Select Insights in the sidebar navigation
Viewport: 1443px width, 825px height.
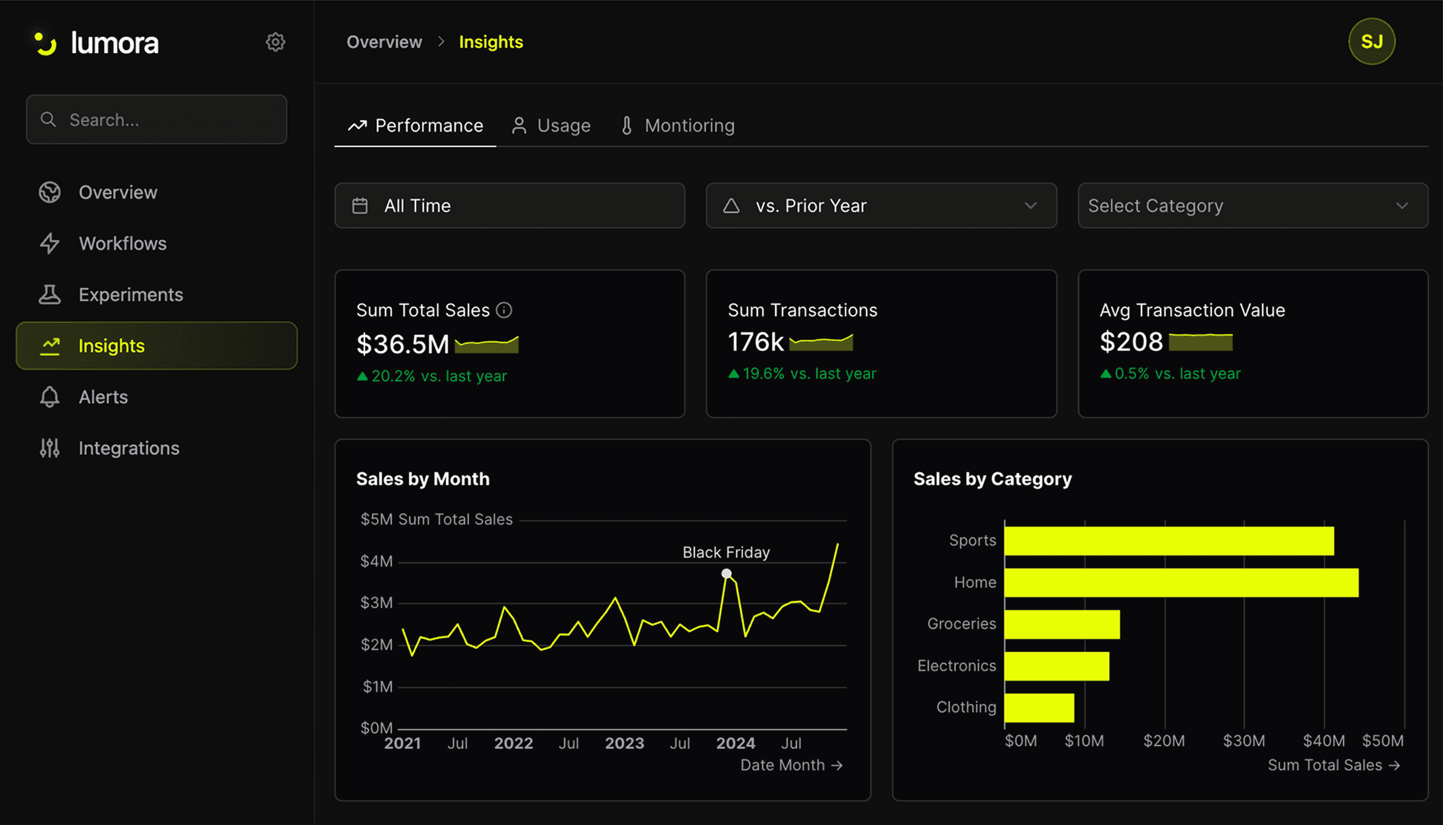pyautogui.click(x=111, y=345)
